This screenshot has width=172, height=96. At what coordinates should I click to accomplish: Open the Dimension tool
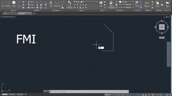(57, 4)
